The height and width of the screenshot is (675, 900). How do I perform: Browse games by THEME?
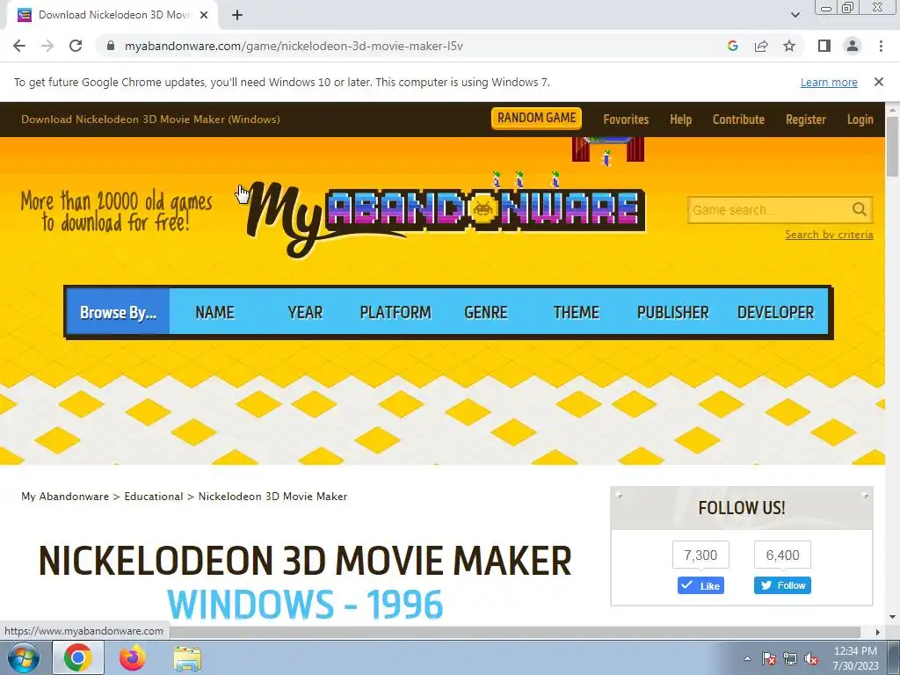[577, 312]
